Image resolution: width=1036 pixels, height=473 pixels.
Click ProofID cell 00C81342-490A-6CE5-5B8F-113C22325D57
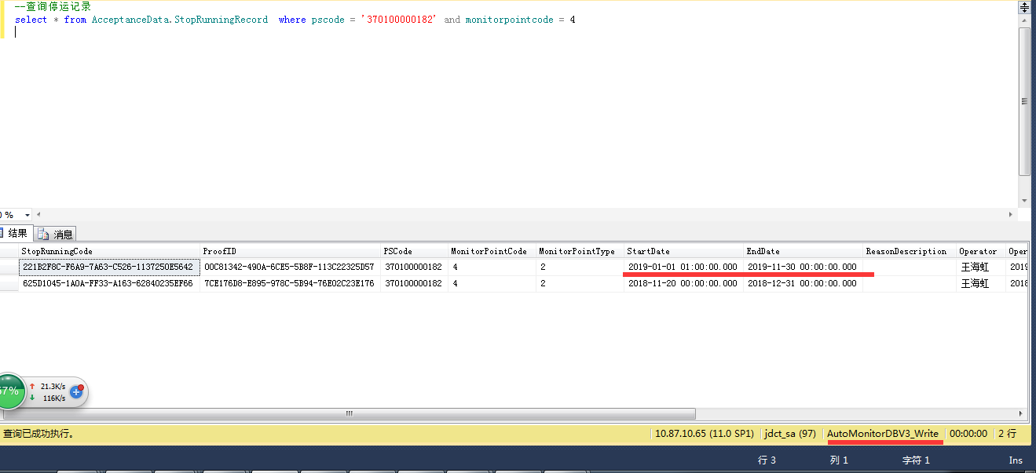click(x=290, y=267)
